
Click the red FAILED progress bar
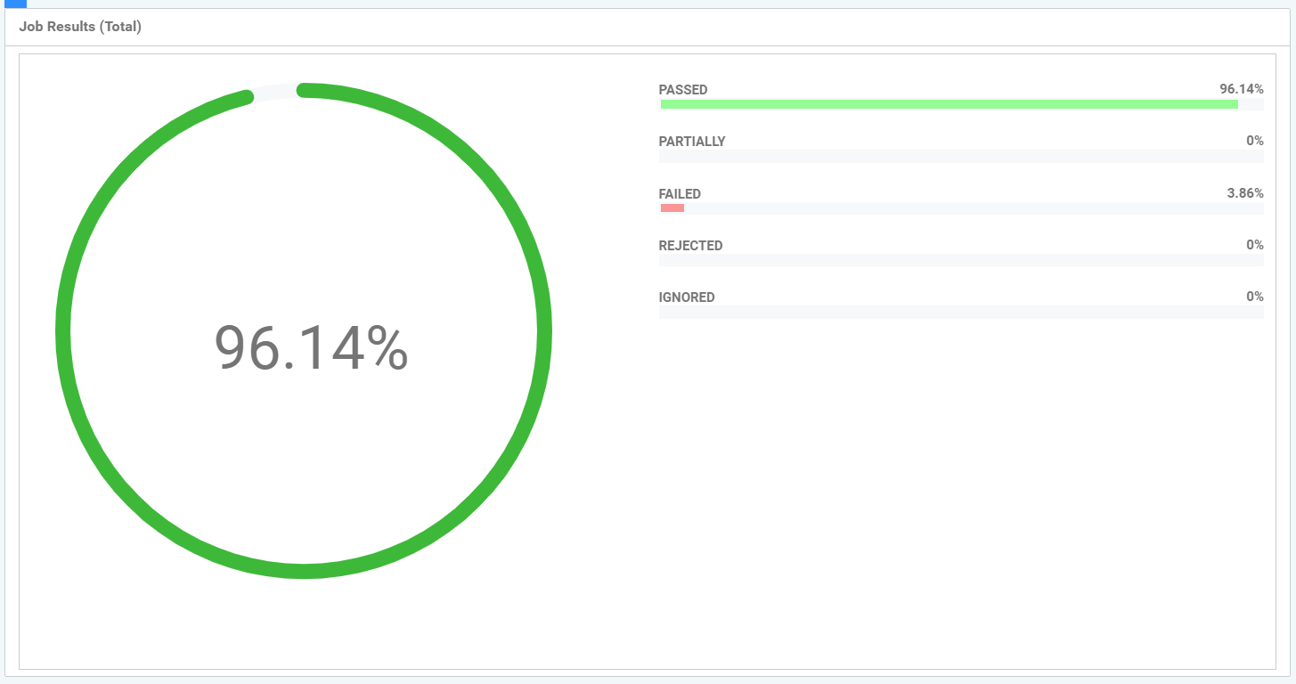coord(672,208)
